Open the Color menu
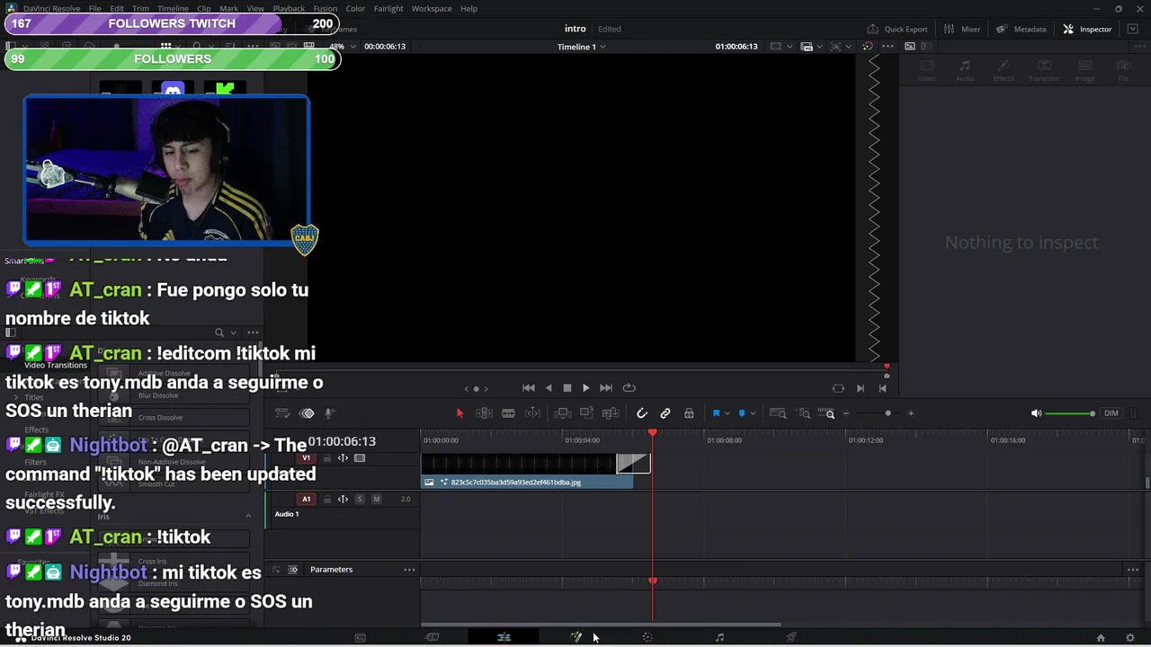1151x647 pixels. coord(356,8)
